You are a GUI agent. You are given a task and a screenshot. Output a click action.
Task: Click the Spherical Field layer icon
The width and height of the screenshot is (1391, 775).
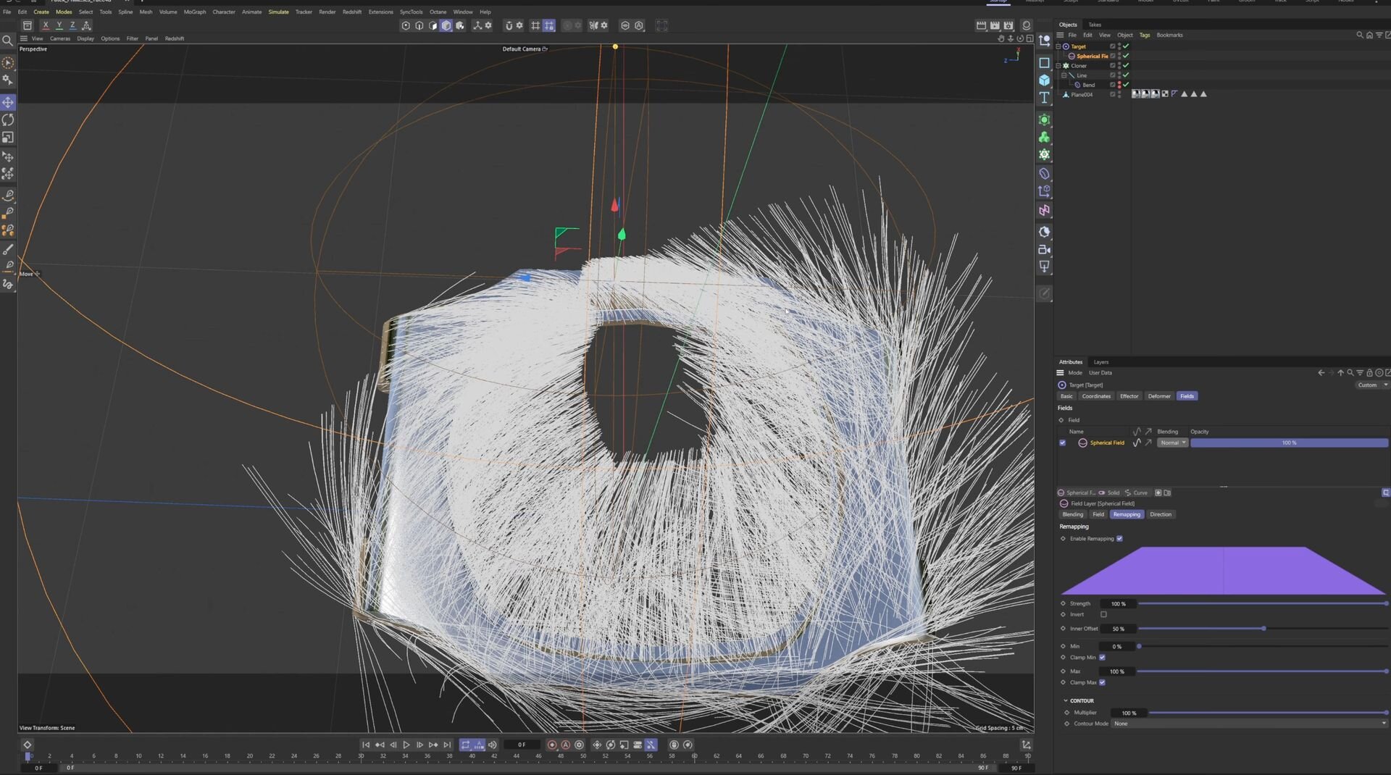tap(1082, 443)
